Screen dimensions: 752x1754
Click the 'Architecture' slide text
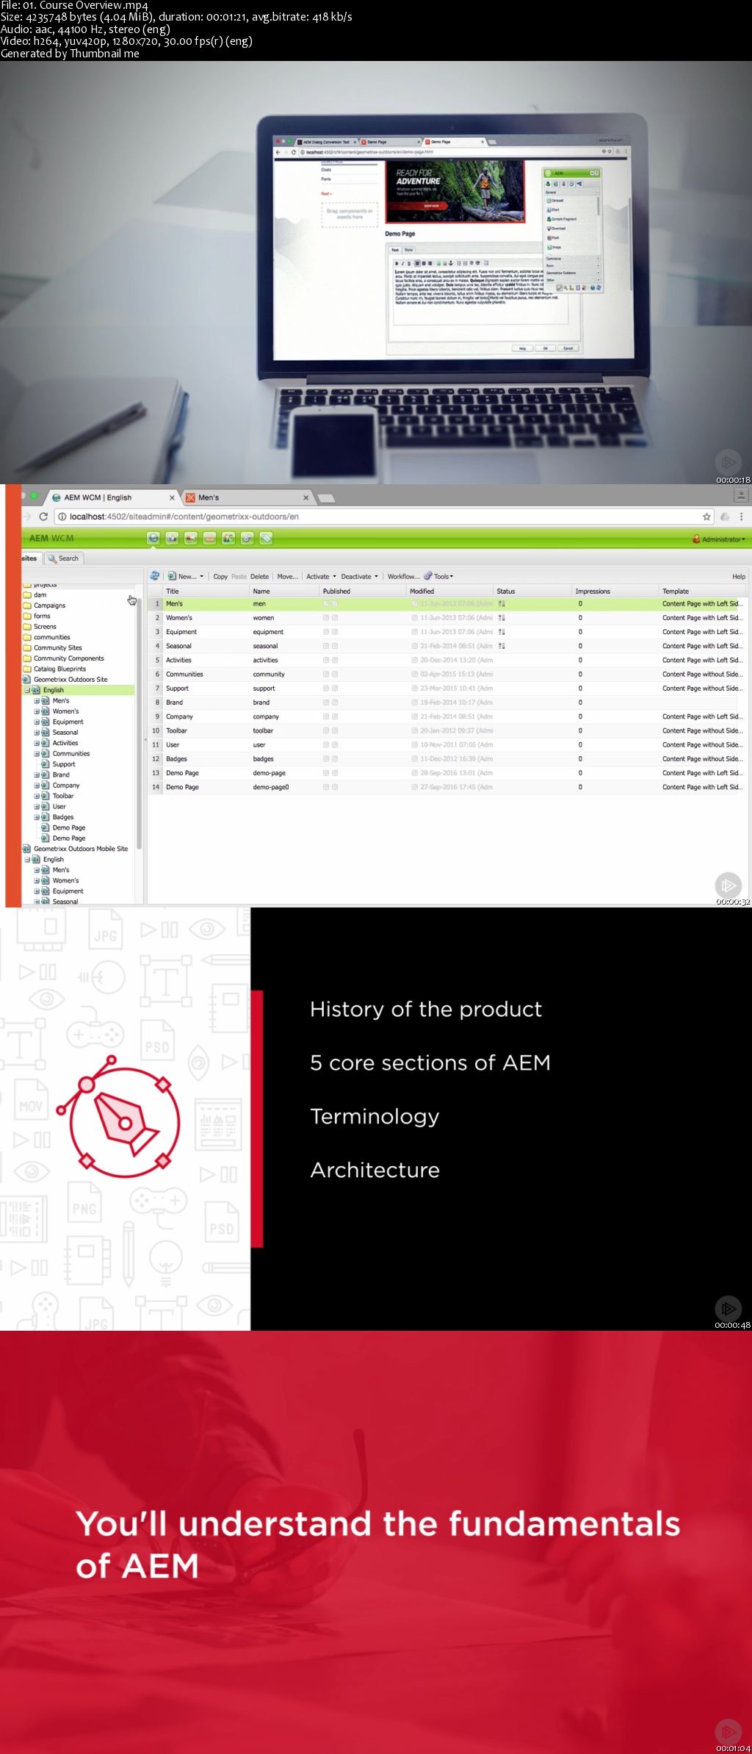375,1170
